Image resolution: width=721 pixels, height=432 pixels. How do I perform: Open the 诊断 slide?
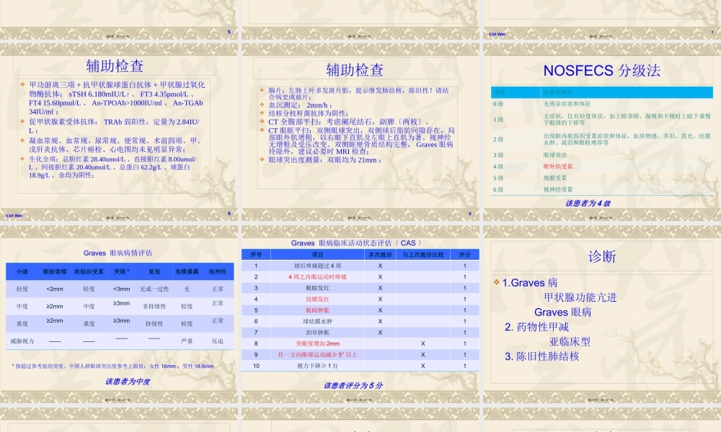[602, 315]
